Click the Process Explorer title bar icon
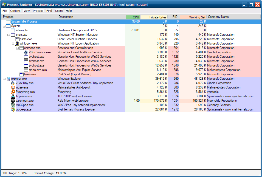This screenshot has width=262, height=177. coord(4,4)
